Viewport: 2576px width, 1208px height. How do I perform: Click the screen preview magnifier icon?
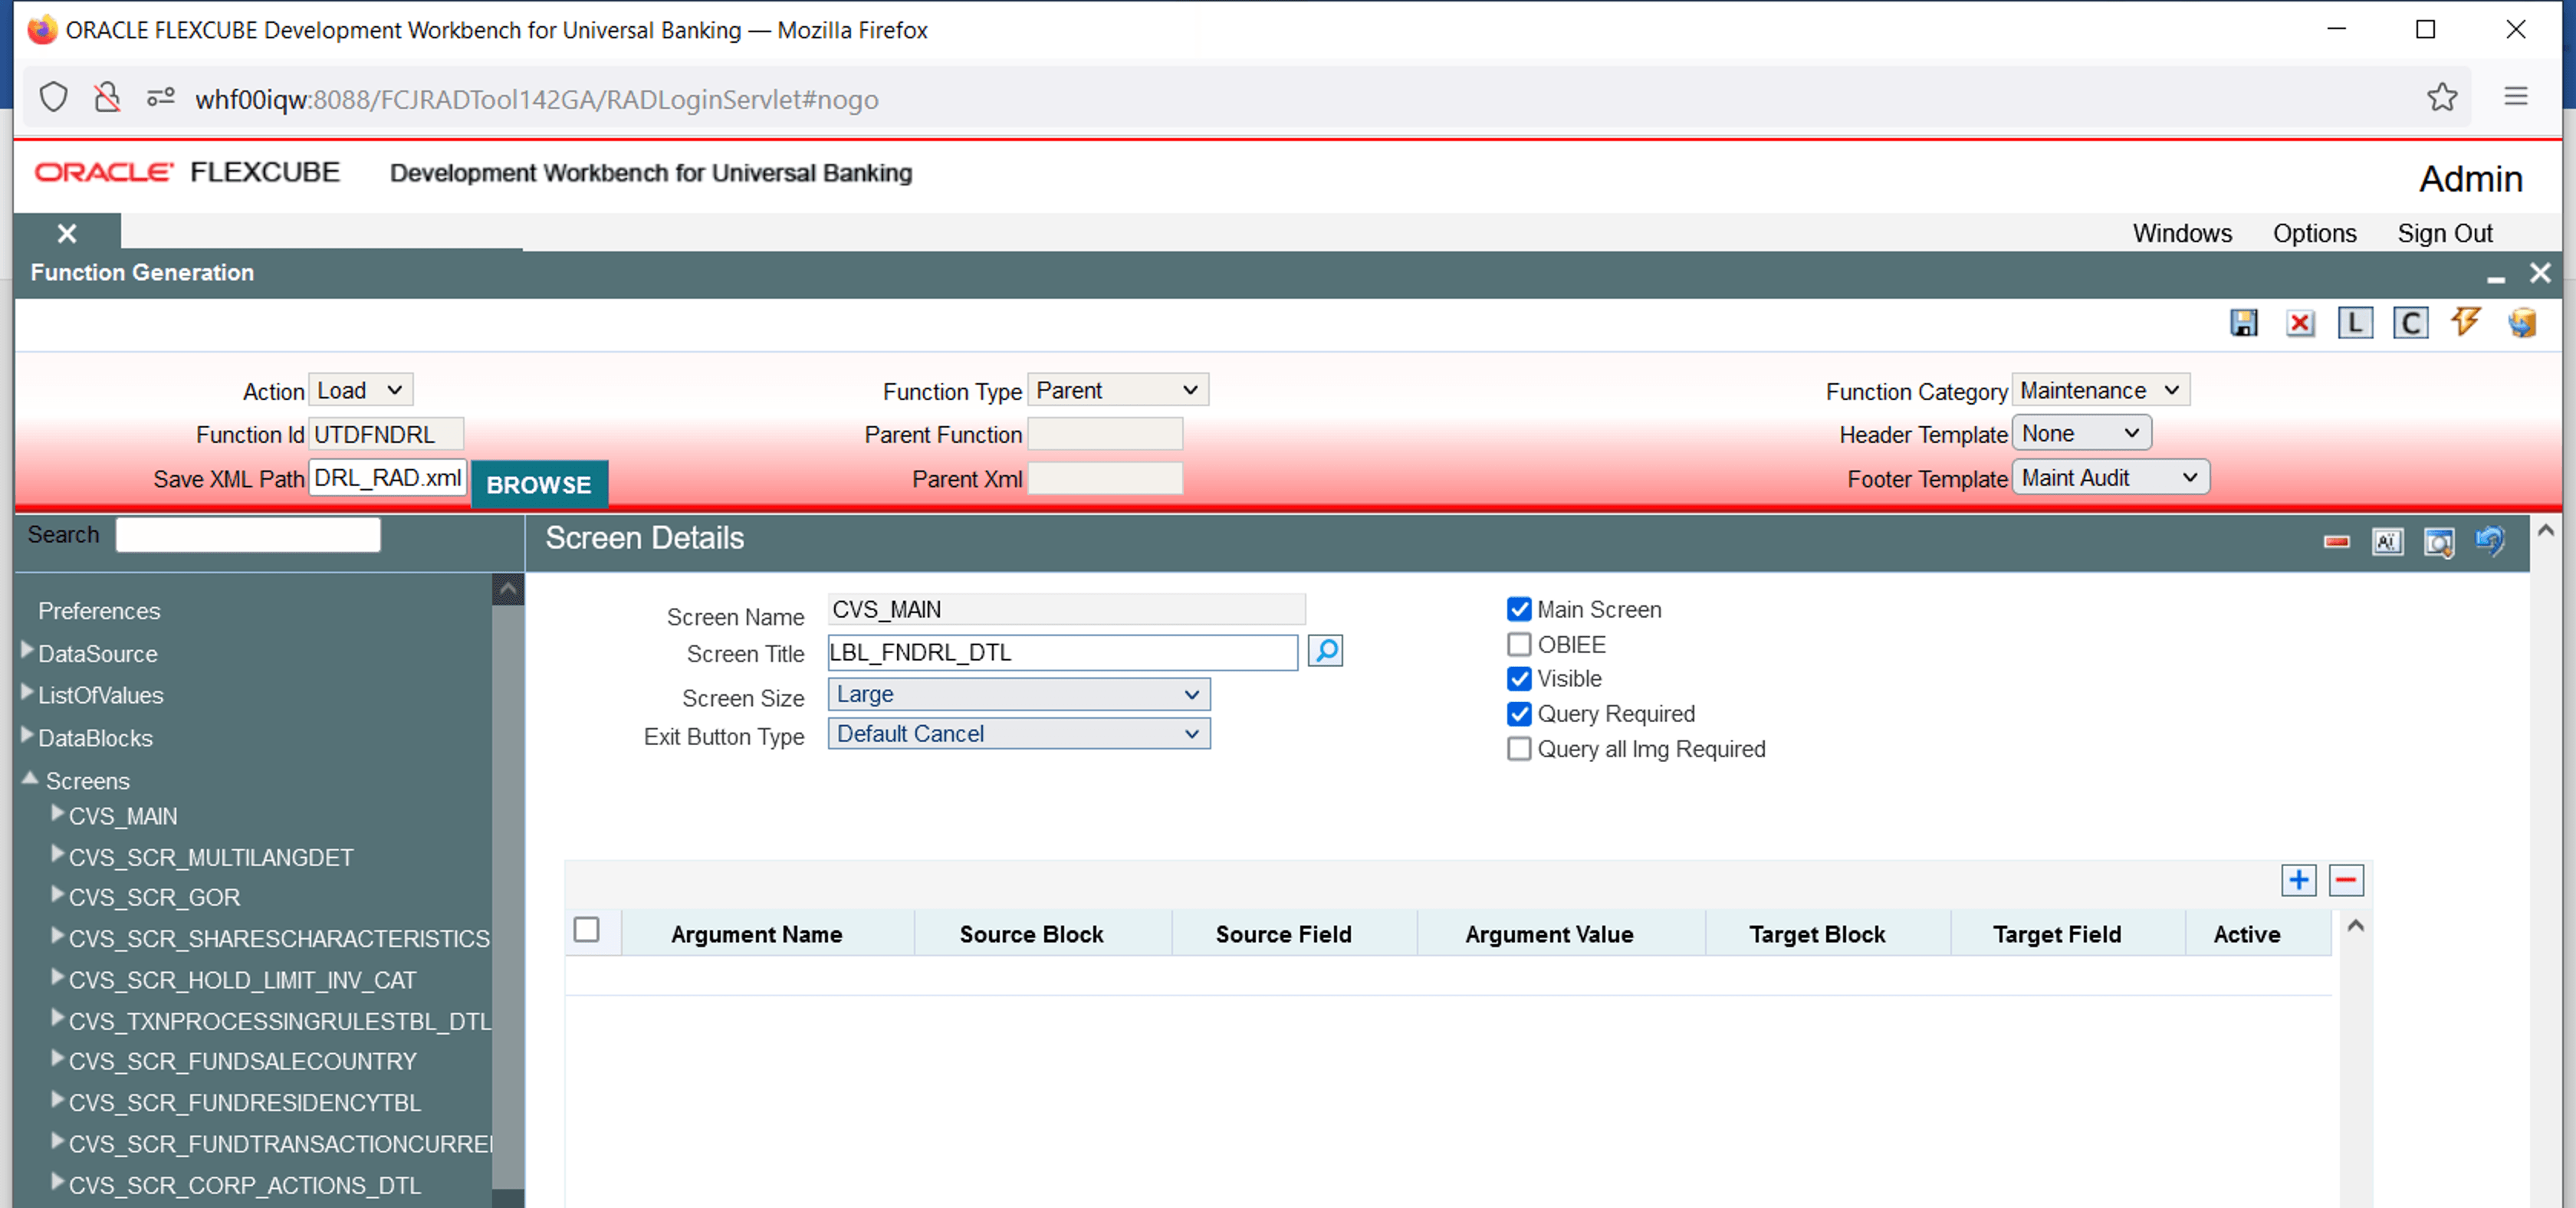[x=2438, y=542]
